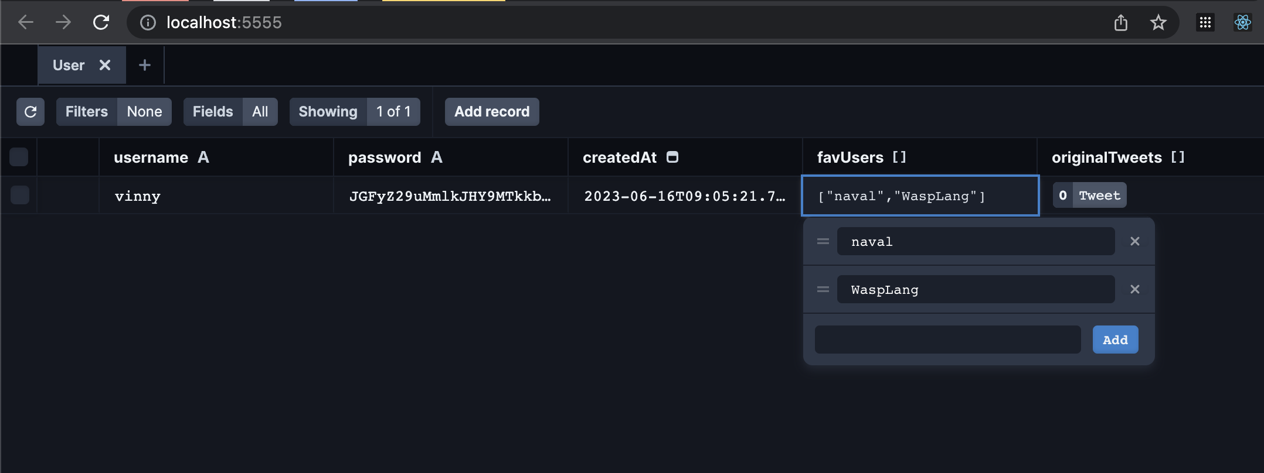Click the refresh records icon in toolbar

point(30,112)
